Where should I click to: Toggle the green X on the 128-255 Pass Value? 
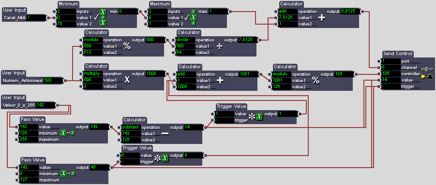pyautogui.click(x=63, y=133)
